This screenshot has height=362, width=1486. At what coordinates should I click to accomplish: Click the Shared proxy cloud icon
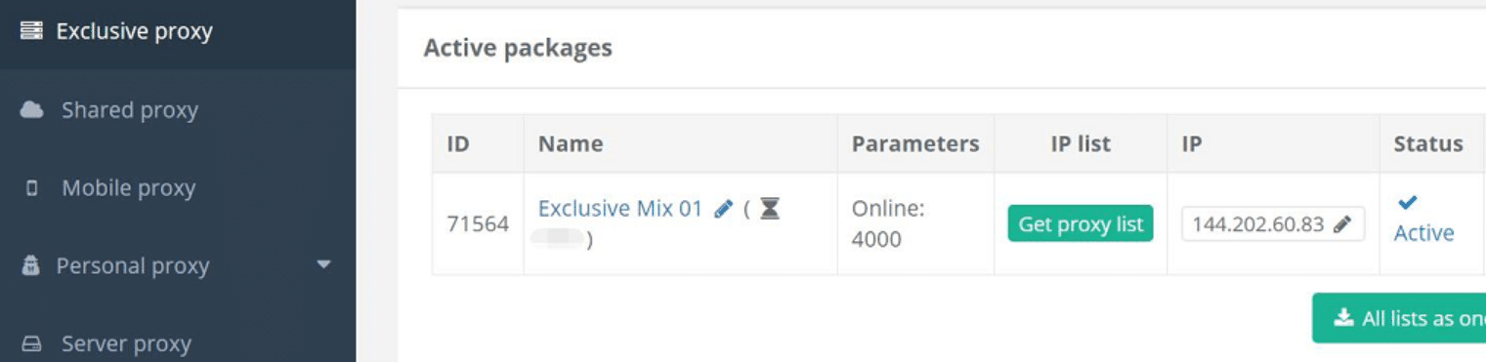tap(31, 110)
